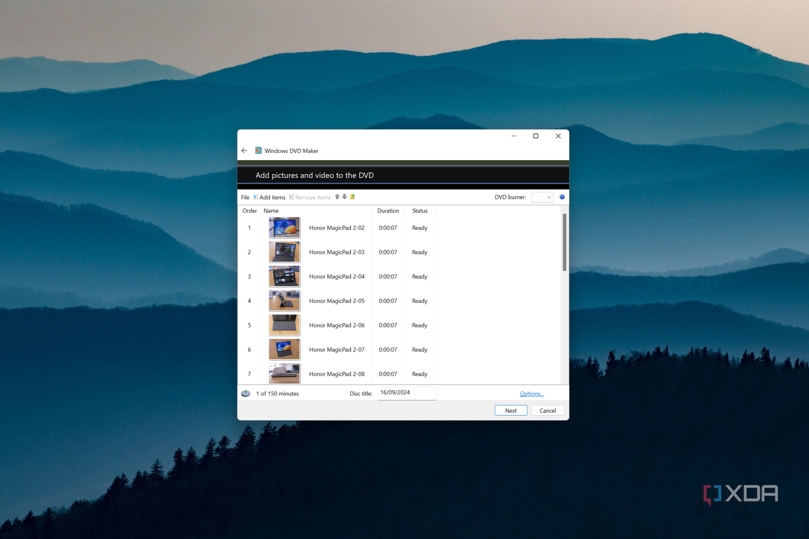Click the disc capacity pie indicator

[x=245, y=393]
